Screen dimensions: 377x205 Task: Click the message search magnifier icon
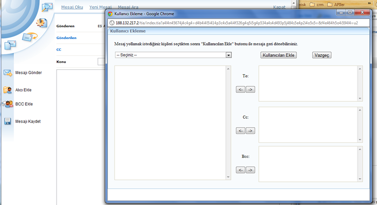48,8
